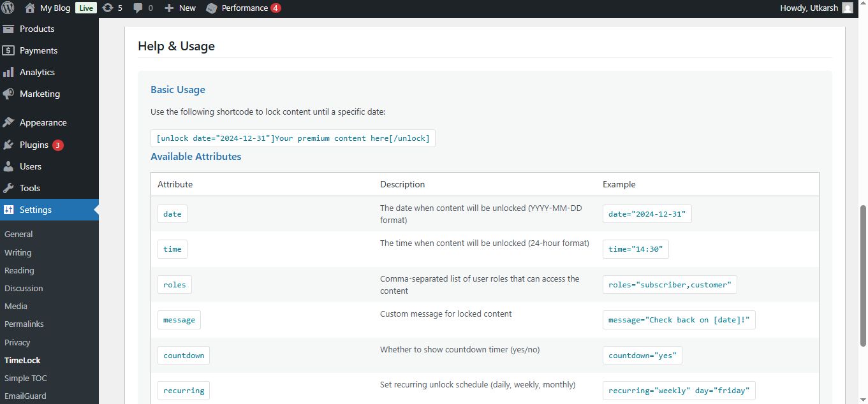Screen dimensions: 868x404
Task: Click roles="subscriber,customer" example code
Action: pos(670,285)
